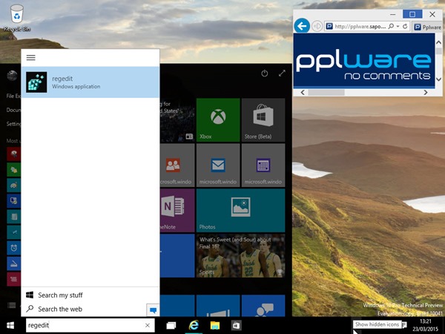445x334 pixels.
Task: Open the Photos tile
Action: 240,210
